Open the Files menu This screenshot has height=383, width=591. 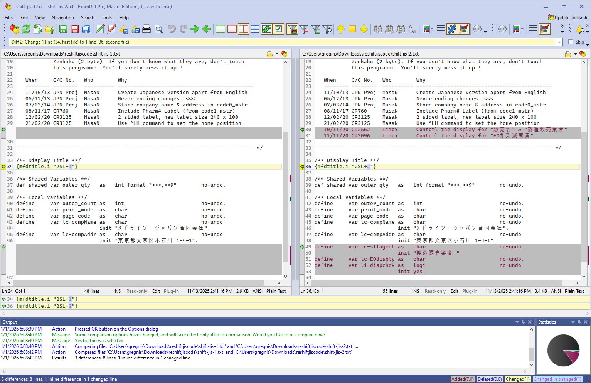click(9, 18)
